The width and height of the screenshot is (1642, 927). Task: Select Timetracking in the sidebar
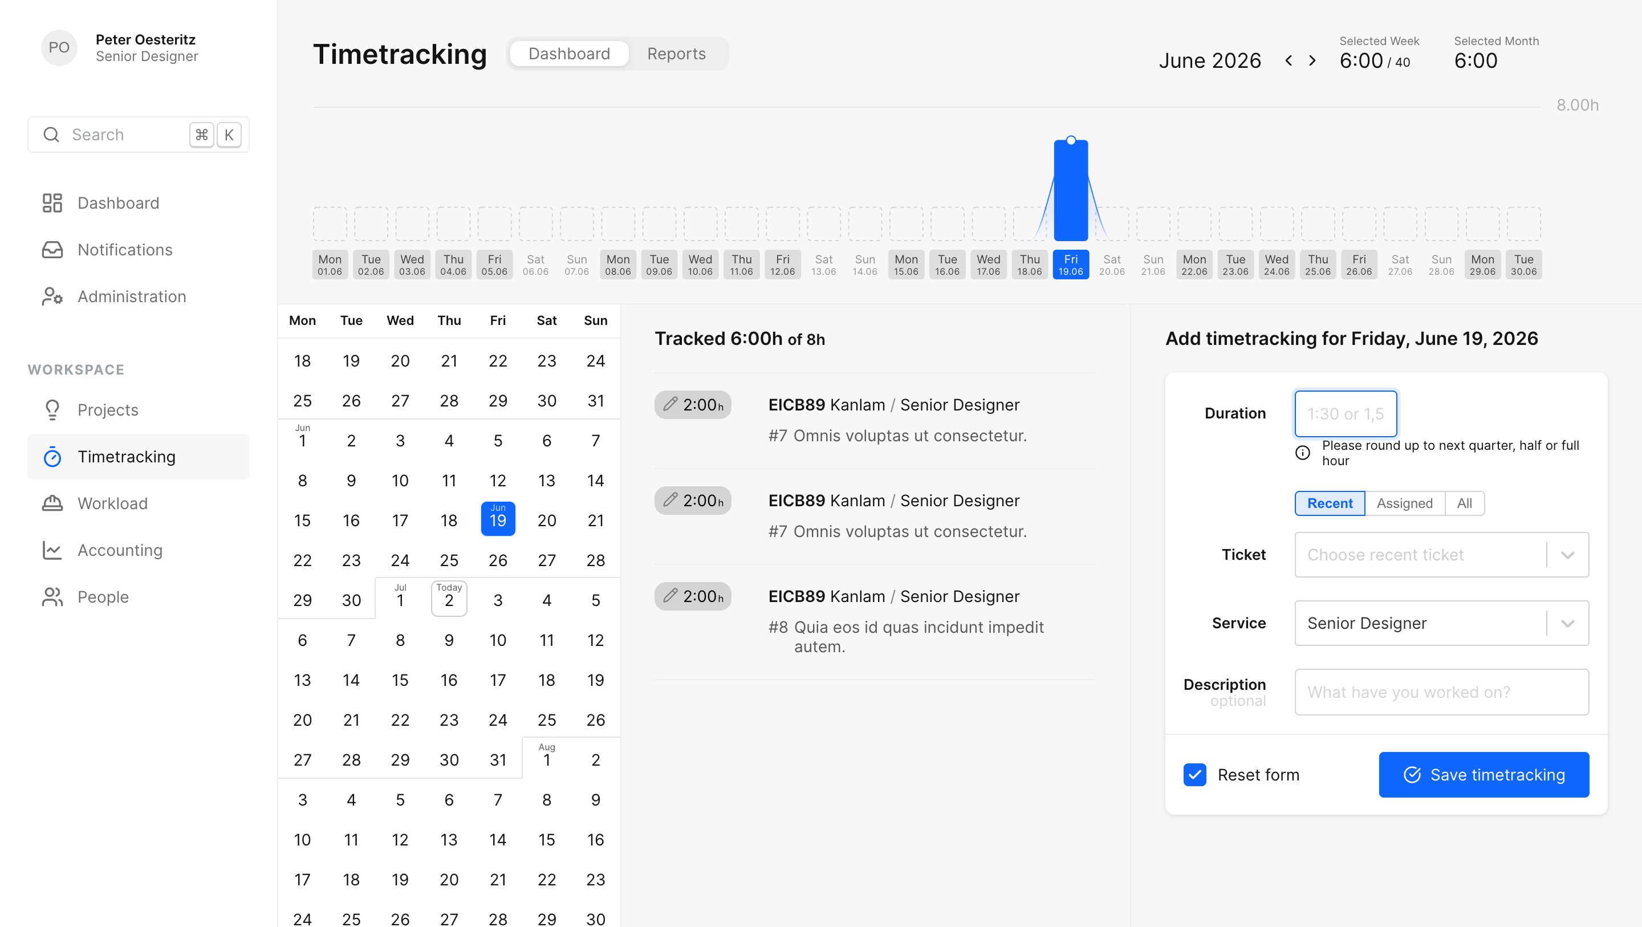[139, 457]
